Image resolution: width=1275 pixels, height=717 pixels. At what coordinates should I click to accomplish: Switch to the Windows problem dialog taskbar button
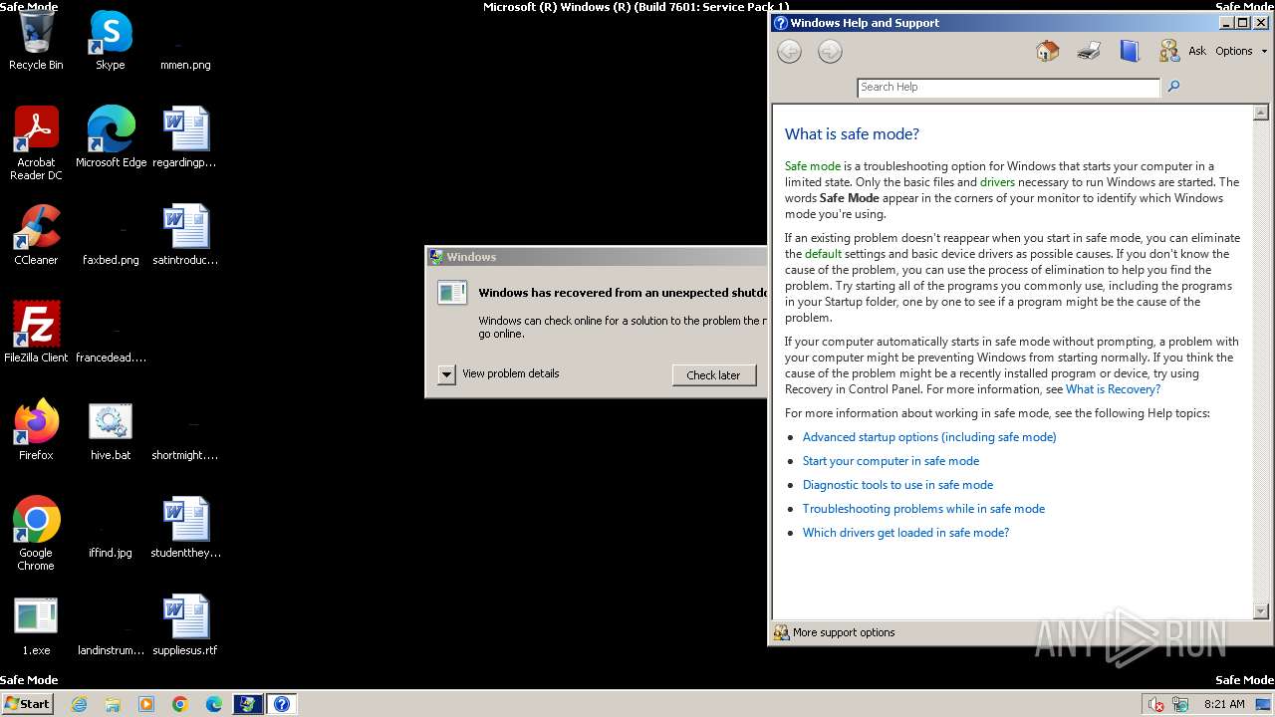tap(247, 704)
